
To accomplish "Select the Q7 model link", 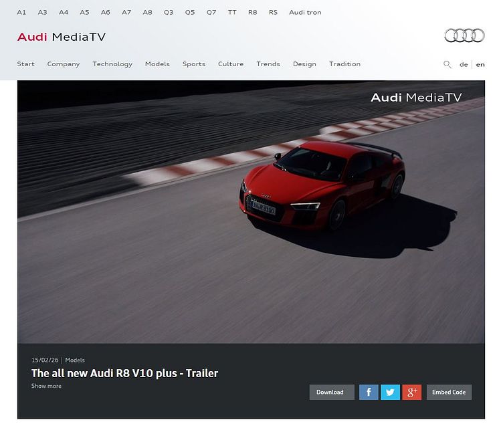I will (x=211, y=13).
